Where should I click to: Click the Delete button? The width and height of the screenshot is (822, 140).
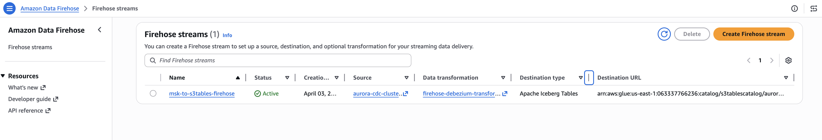click(x=692, y=34)
